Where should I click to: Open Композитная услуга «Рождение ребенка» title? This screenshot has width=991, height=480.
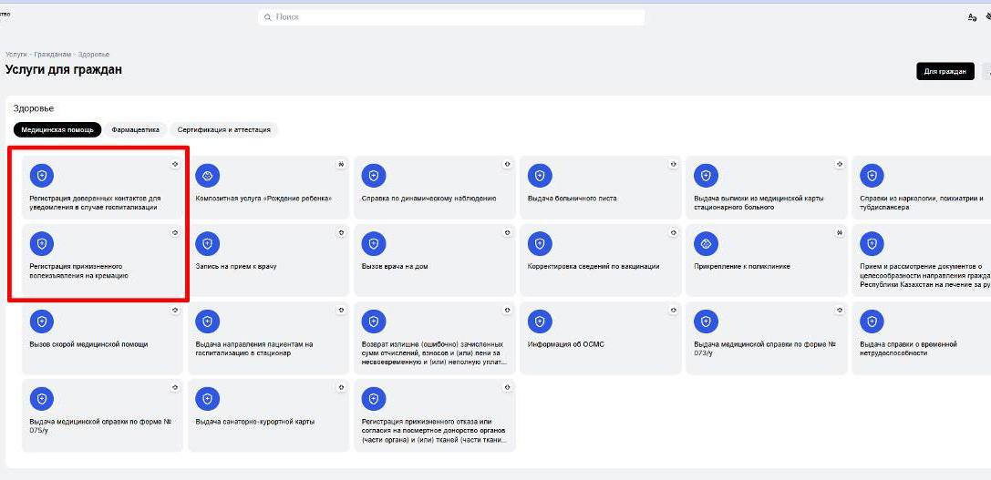coord(263,199)
